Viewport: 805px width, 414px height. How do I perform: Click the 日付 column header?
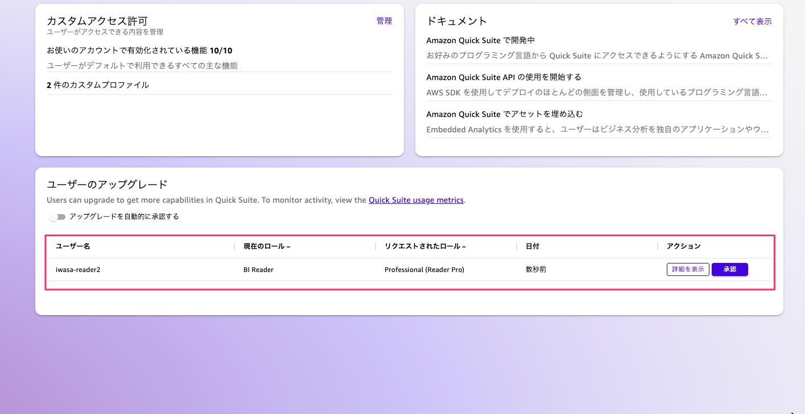[532, 246]
